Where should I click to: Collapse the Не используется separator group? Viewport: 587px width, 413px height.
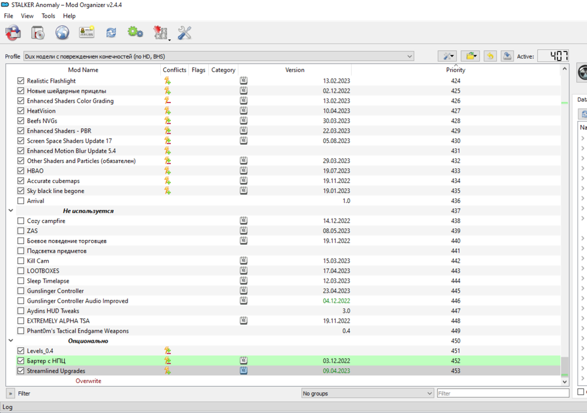coord(11,211)
